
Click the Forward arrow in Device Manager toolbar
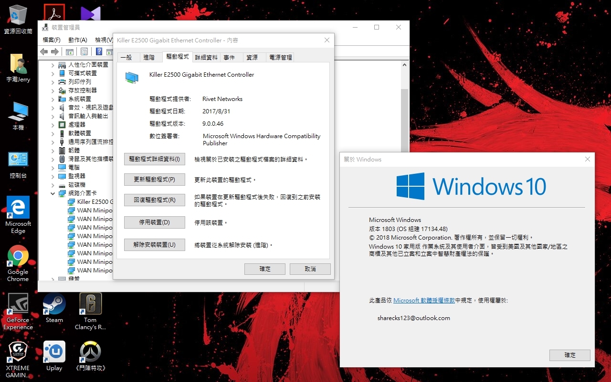(x=55, y=51)
